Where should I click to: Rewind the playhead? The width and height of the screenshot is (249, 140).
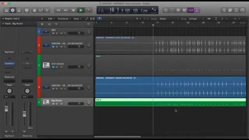pos(58,10)
